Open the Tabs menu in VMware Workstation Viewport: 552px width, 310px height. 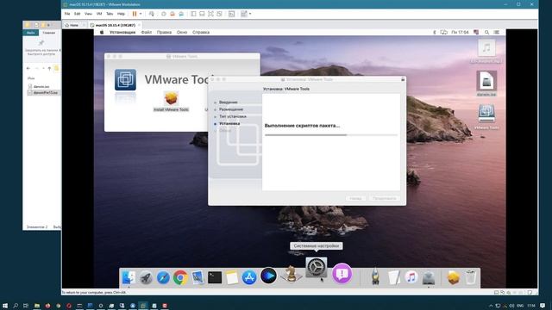110,14
